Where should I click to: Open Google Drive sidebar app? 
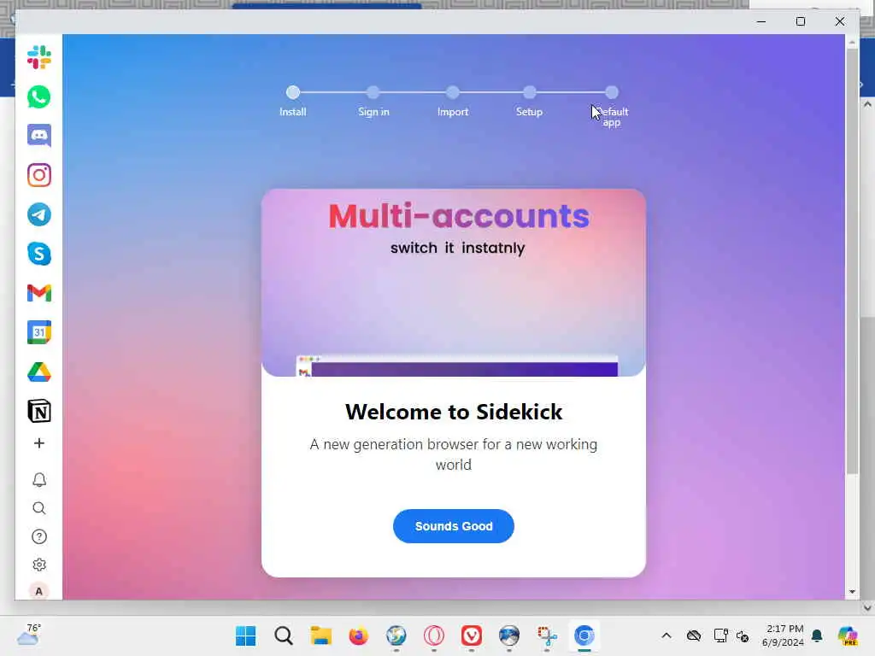39,372
